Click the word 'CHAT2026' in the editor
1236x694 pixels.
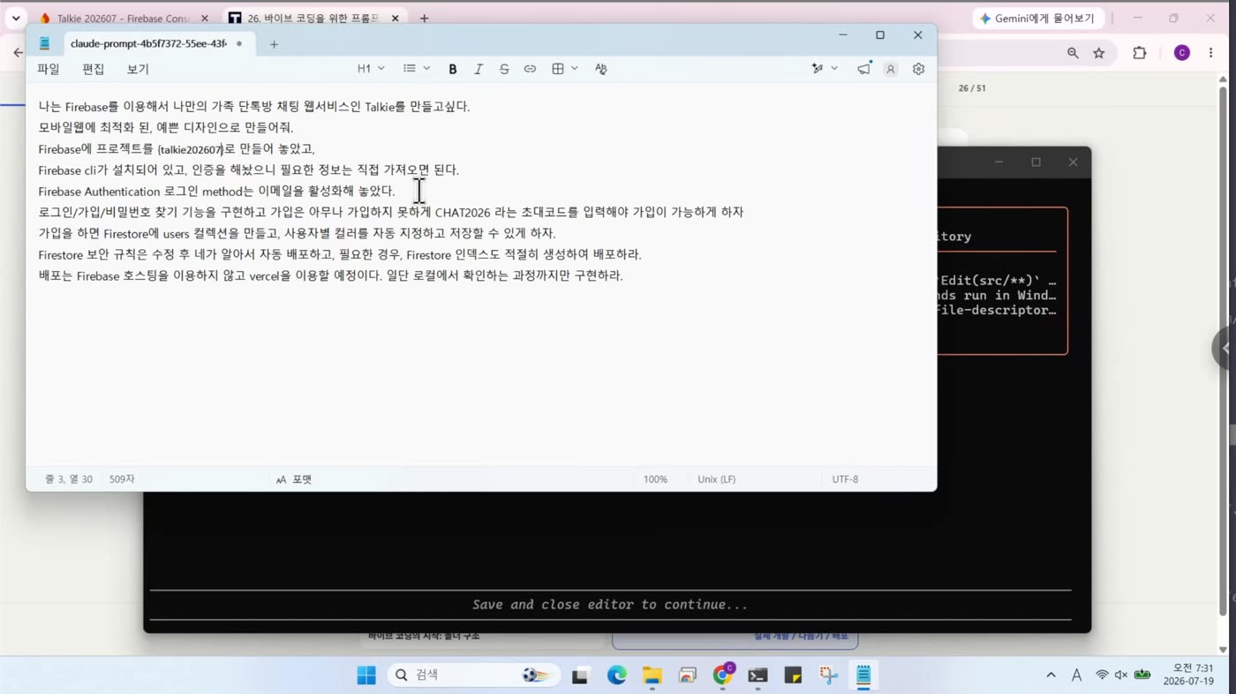(463, 213)
